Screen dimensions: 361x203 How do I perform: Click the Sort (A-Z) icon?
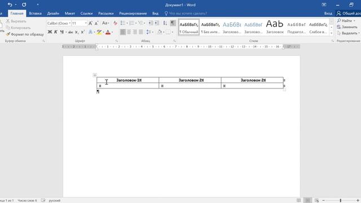pos(165,23)
